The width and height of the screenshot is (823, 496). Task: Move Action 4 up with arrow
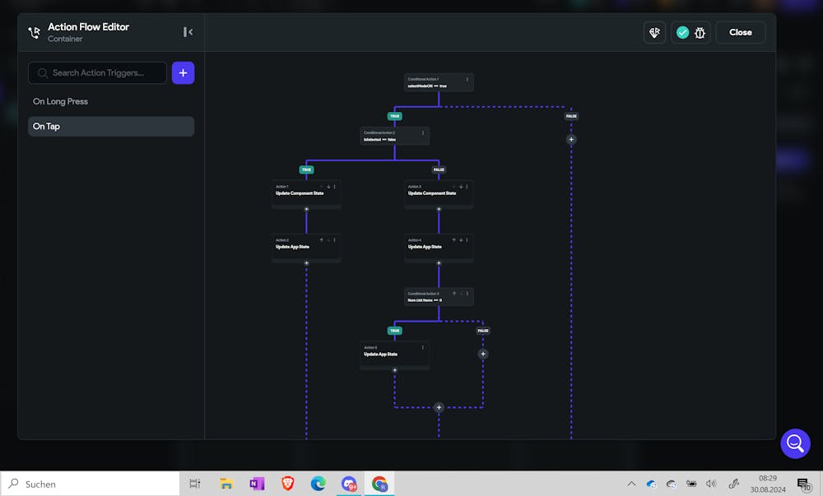[455, 240]
